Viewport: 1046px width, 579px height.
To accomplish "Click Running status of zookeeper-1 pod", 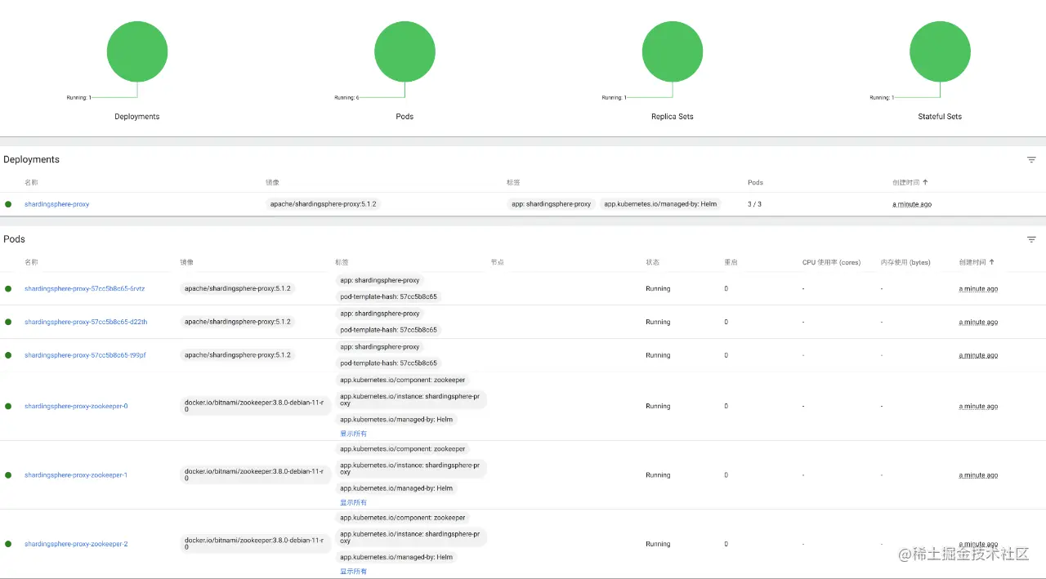I will pos(658,475).
